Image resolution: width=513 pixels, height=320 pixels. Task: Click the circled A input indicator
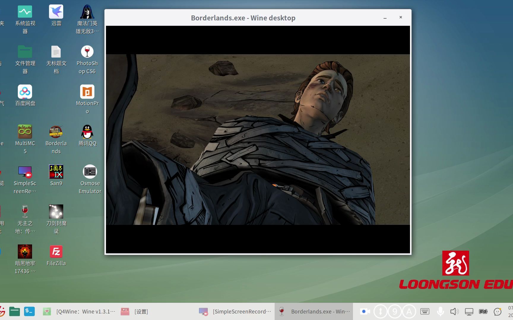(409, 311)
